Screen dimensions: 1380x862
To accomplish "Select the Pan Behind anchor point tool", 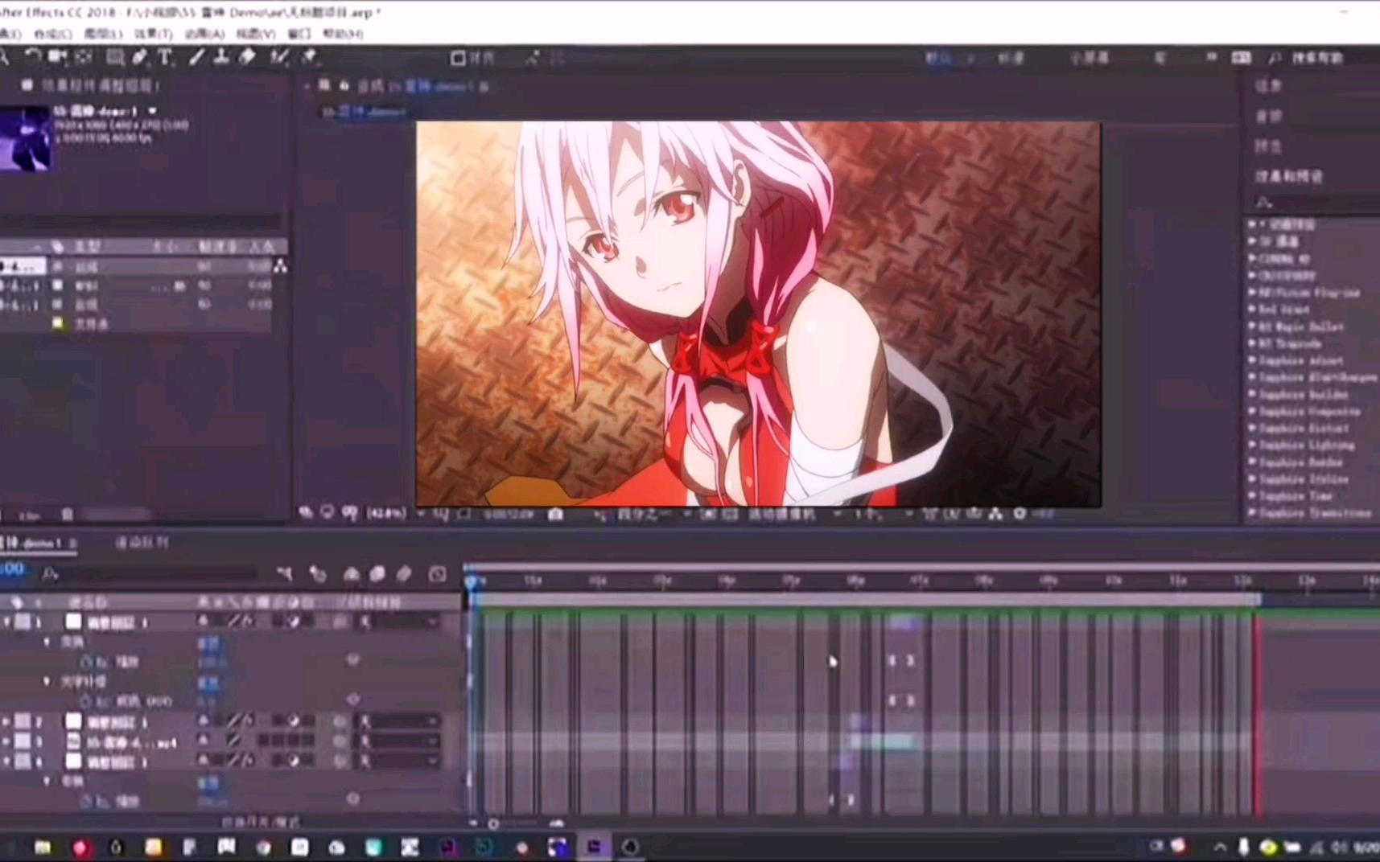I will [x=84, y=56].
